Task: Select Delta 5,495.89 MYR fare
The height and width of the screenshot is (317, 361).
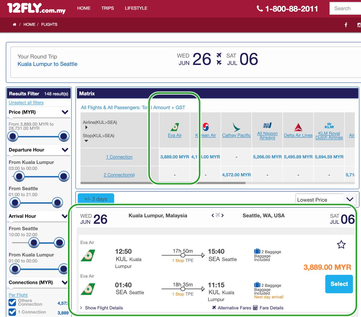Action: [x=298, y=157]
